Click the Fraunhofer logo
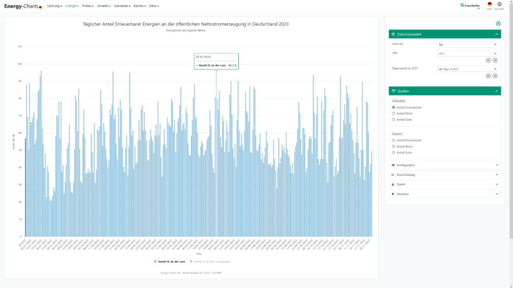Viewport: 513px width, 288px height. (x=469, y=6)
